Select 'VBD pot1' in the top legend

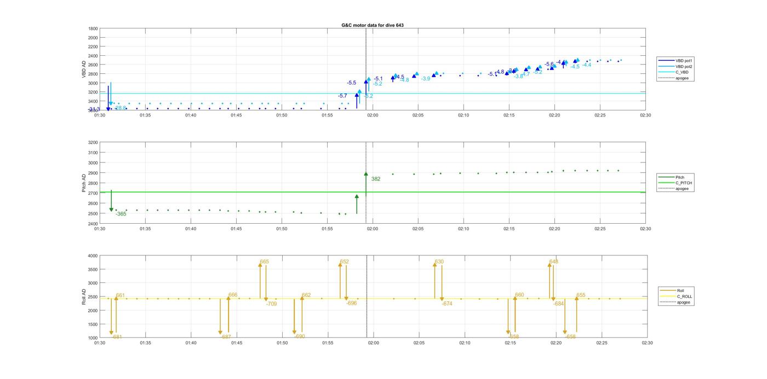click(x=683, y=61)
